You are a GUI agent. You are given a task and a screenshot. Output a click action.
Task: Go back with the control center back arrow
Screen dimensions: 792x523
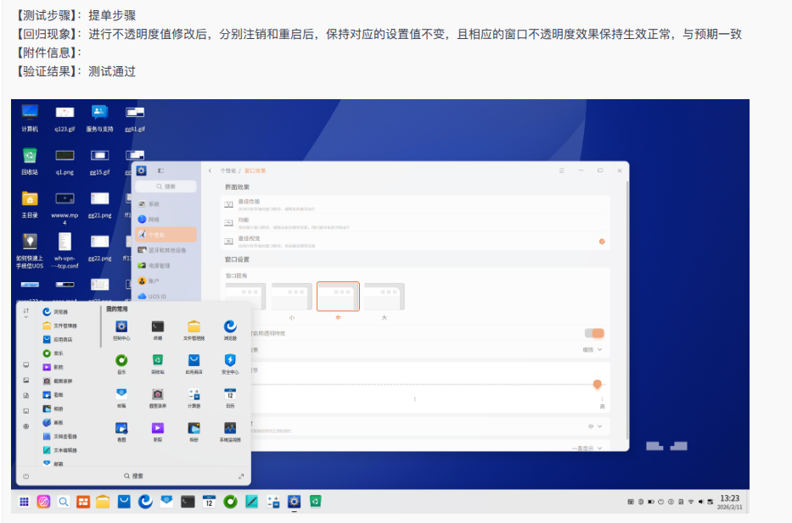coord(211,171)
